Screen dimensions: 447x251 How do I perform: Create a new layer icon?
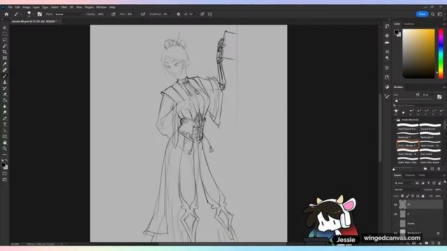click(x=433, y=243)
